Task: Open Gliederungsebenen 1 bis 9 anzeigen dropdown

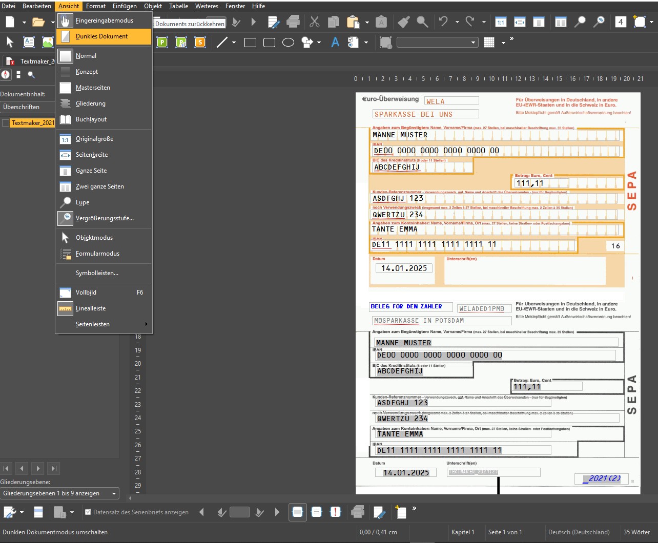Action: 59,493
